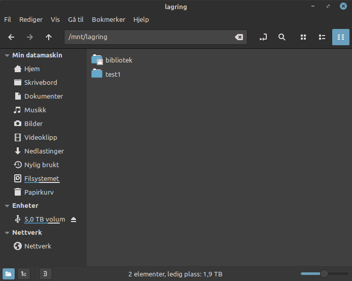The height and width of the screenshot is (281, 352).
Task: Open the Hjelp menu
Action: 141,20
